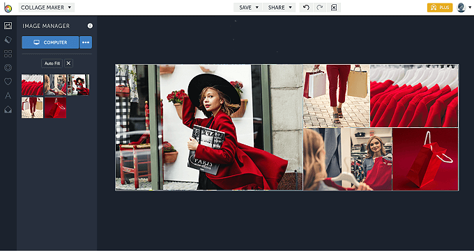Select the Text tool icon
This screenshot has height=251, width=474.
(8, 96)
